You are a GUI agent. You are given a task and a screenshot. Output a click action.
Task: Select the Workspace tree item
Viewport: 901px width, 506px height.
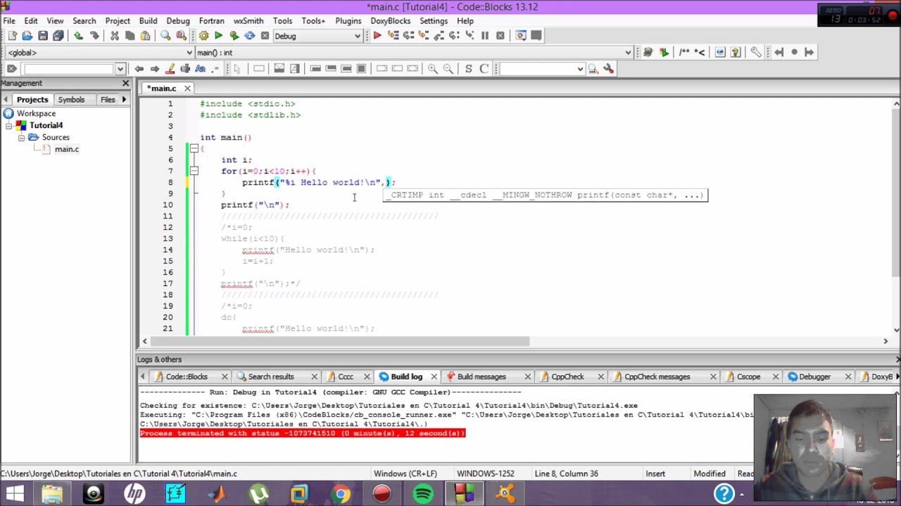coord(36,113)
